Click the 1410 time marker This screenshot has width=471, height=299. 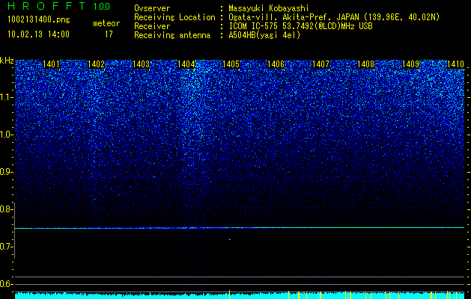[456, 64]
